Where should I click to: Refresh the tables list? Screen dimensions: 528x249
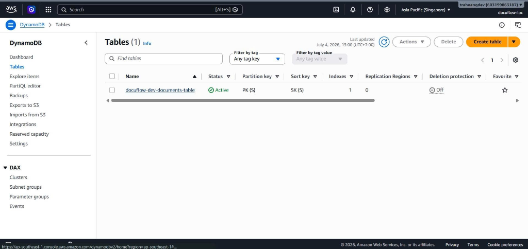point(384,42)
